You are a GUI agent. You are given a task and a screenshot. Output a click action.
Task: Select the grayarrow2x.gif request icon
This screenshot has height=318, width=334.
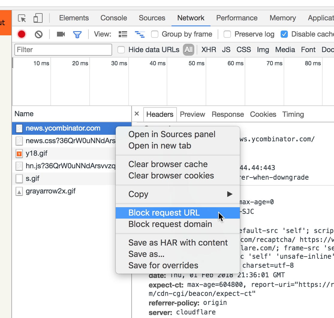click(19, 191)
